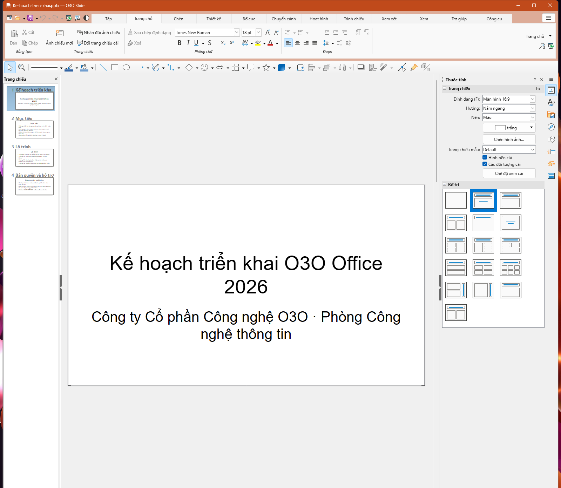Collapse the Trang chiếu properties section
Viewport: 561px width, 488px height.
pyautogui.click(x=445, y=88)
